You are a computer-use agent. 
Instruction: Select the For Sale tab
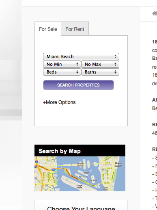click(48, 29)
